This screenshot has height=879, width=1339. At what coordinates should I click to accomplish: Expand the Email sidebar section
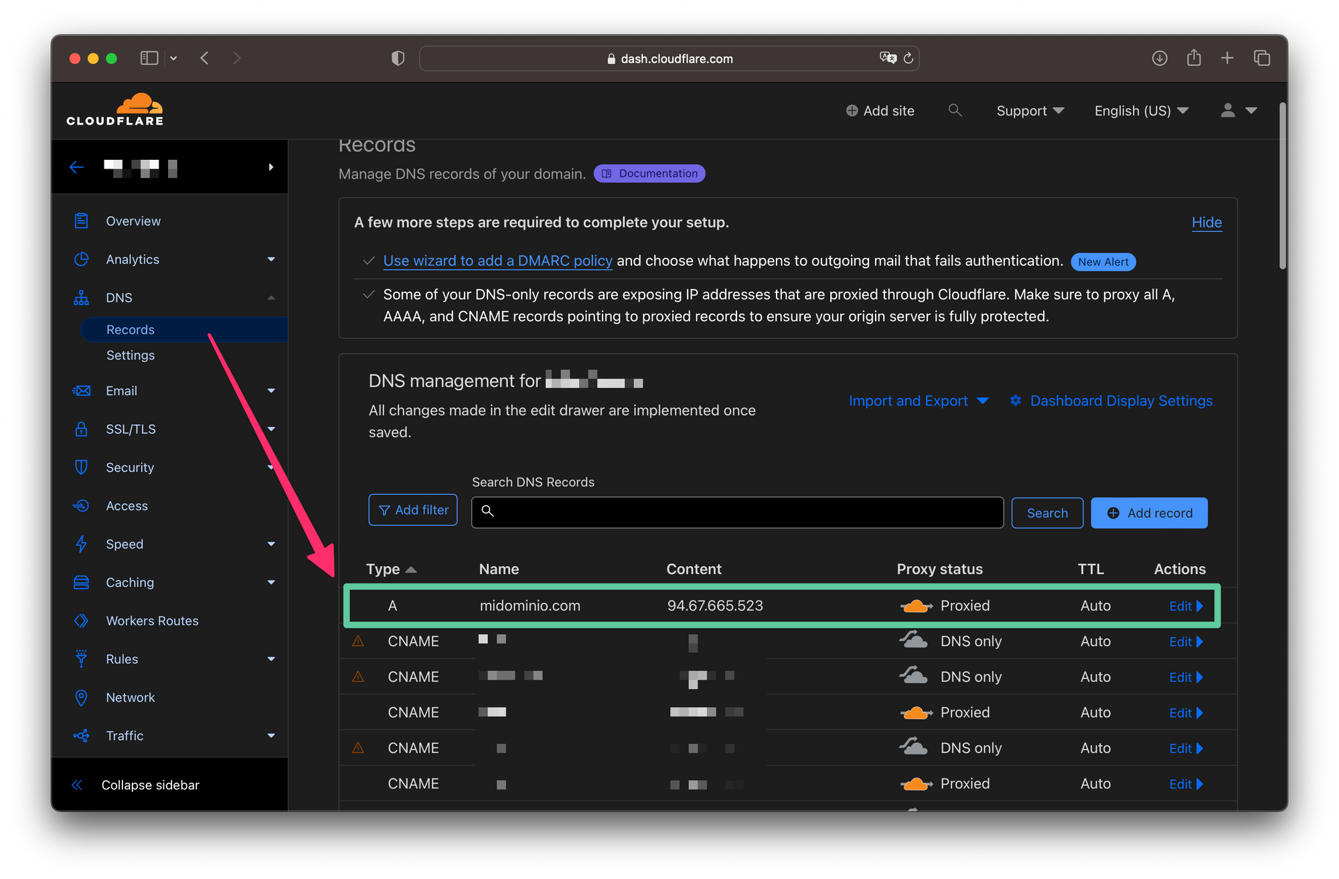(x=271, y=391)
